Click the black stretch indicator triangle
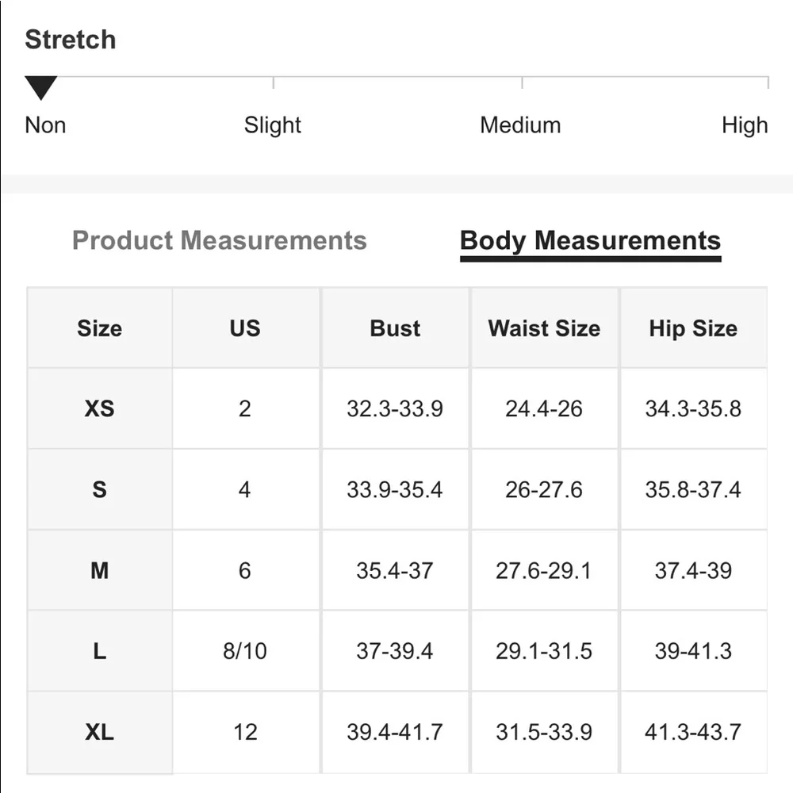 pyautogui.click(x=40, y=86)
